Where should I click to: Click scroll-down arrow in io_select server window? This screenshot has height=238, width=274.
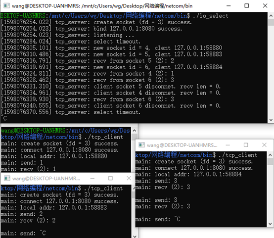pyautogui.click(x=271, y=120)
